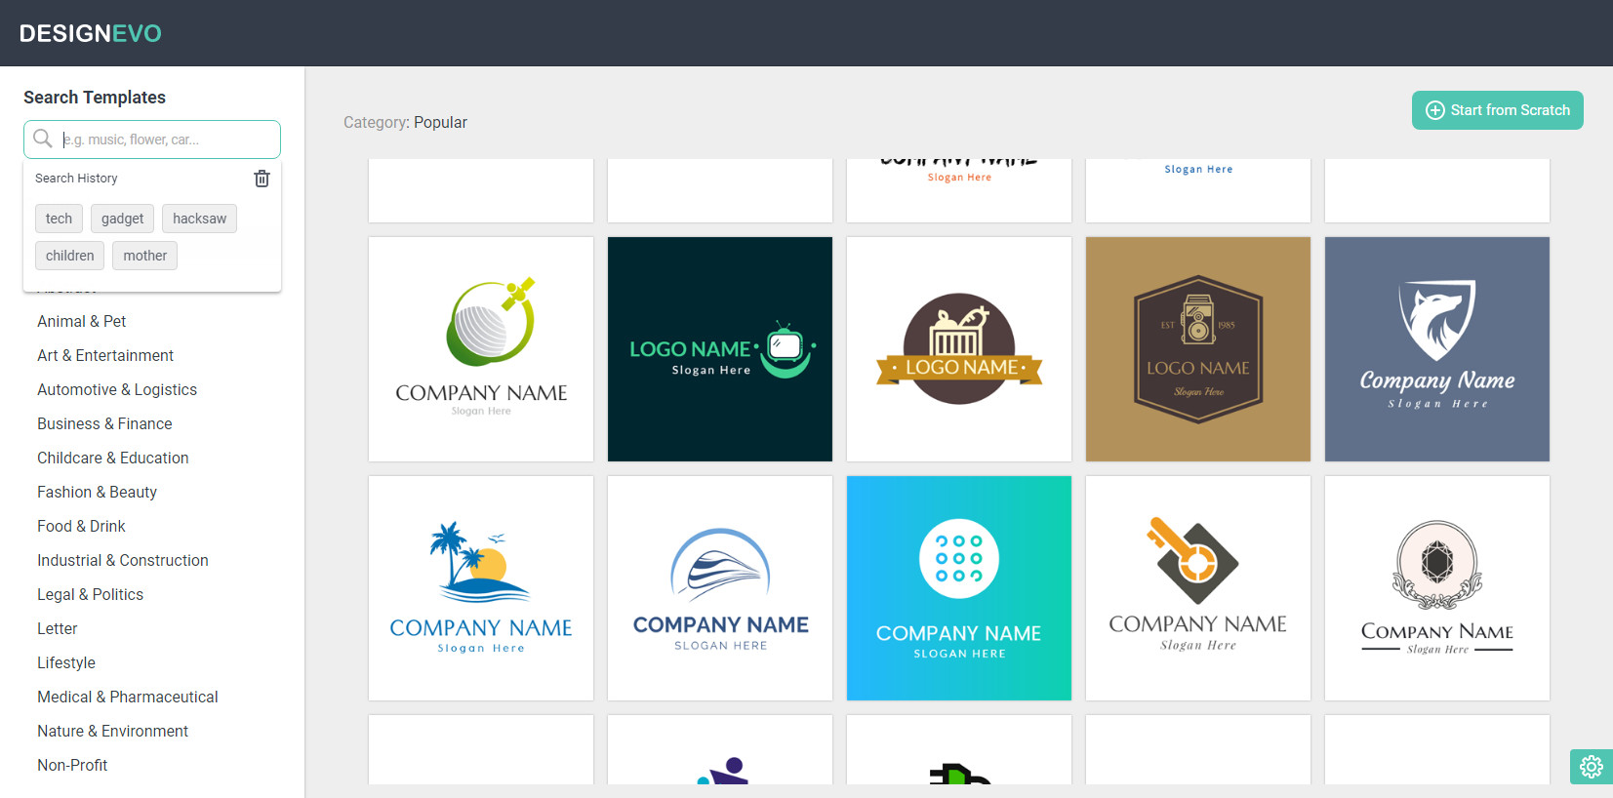
Task: Click the trash icon to clear search history
Action: coord(262,179)
